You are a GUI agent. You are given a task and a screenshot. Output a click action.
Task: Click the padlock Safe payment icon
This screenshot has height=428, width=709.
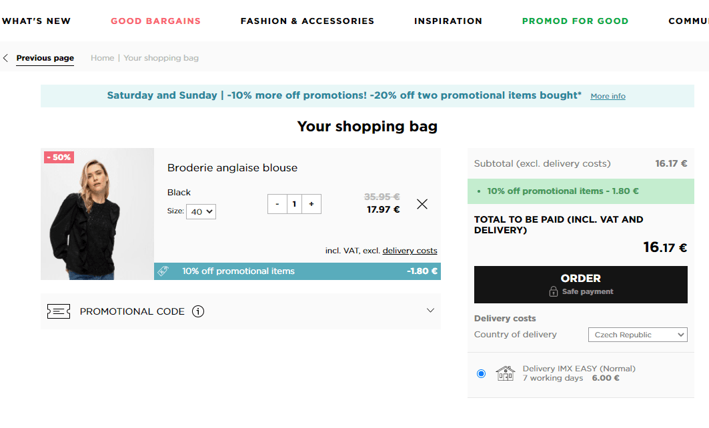tap(553, 291)
